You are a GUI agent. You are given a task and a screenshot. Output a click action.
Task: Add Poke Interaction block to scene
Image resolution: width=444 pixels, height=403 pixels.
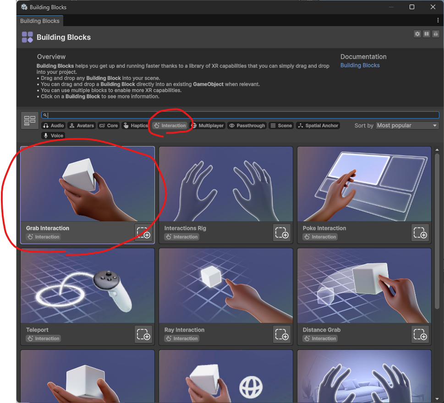(420, 233)
